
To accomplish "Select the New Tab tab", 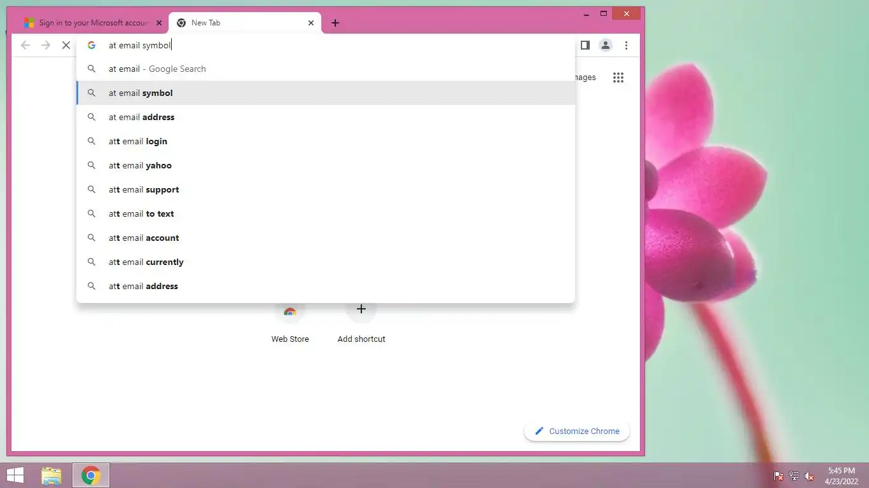I will coord(245,23).
